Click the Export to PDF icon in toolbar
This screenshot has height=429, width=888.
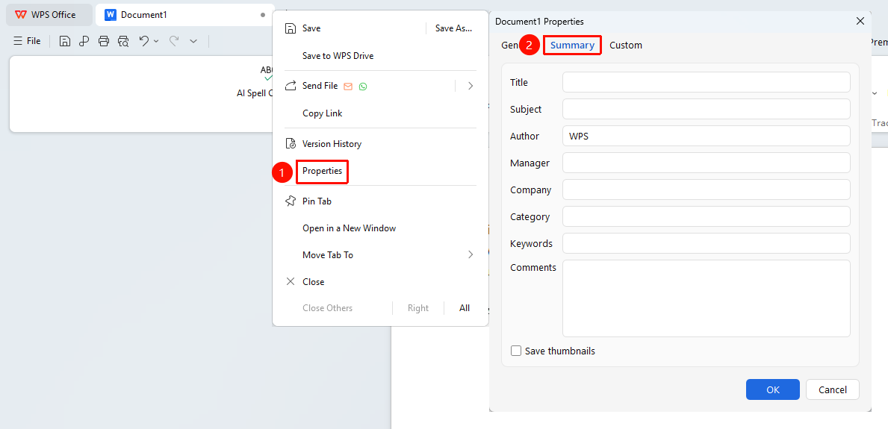84,41
